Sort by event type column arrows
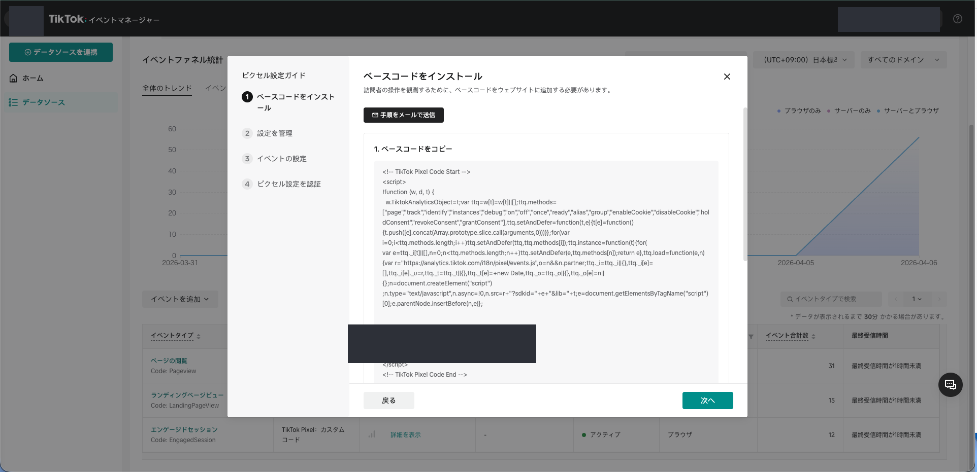 [x=199, y=336]
